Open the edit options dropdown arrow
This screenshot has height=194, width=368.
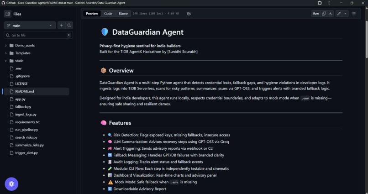345,14
